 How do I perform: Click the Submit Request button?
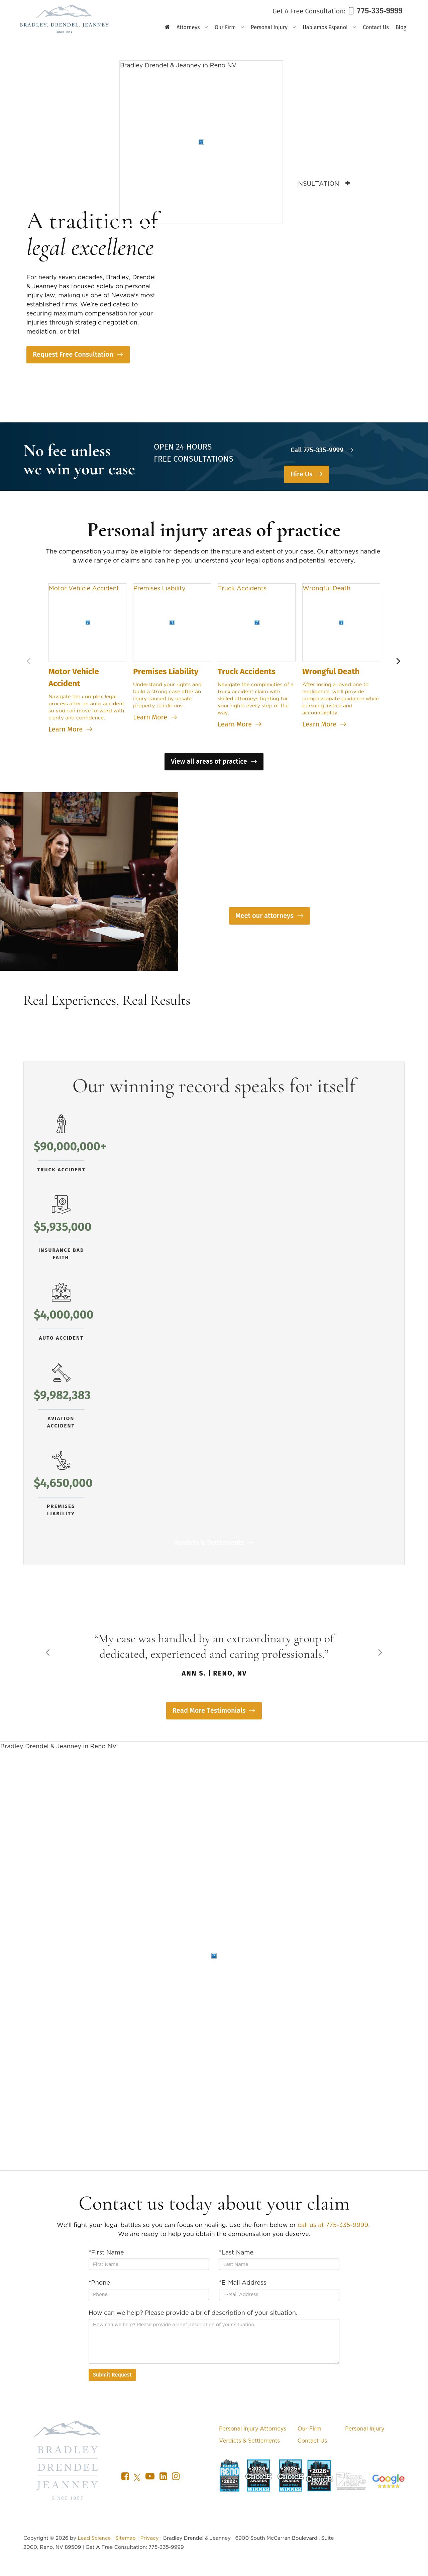click(112, 2374)
